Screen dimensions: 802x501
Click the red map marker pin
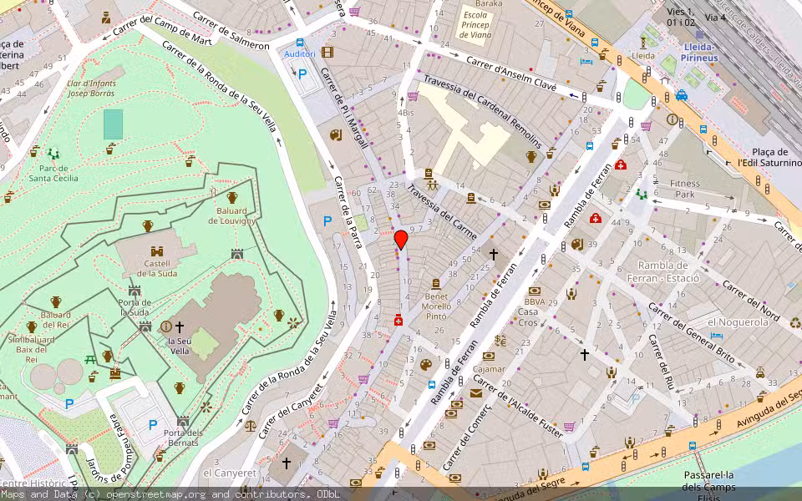coord(400,242)
